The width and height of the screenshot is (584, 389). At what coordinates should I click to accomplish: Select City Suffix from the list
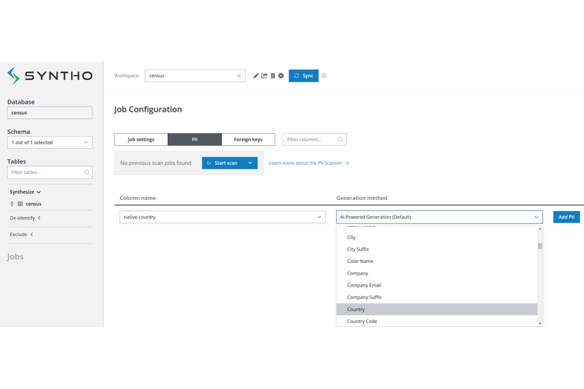tap(437, 249)
